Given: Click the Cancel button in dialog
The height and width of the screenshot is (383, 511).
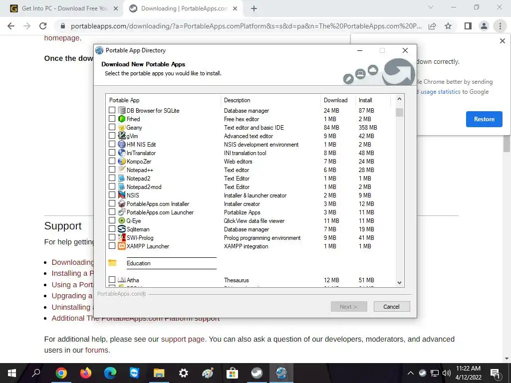Looking at the screenshot, I should pos(391,307).
